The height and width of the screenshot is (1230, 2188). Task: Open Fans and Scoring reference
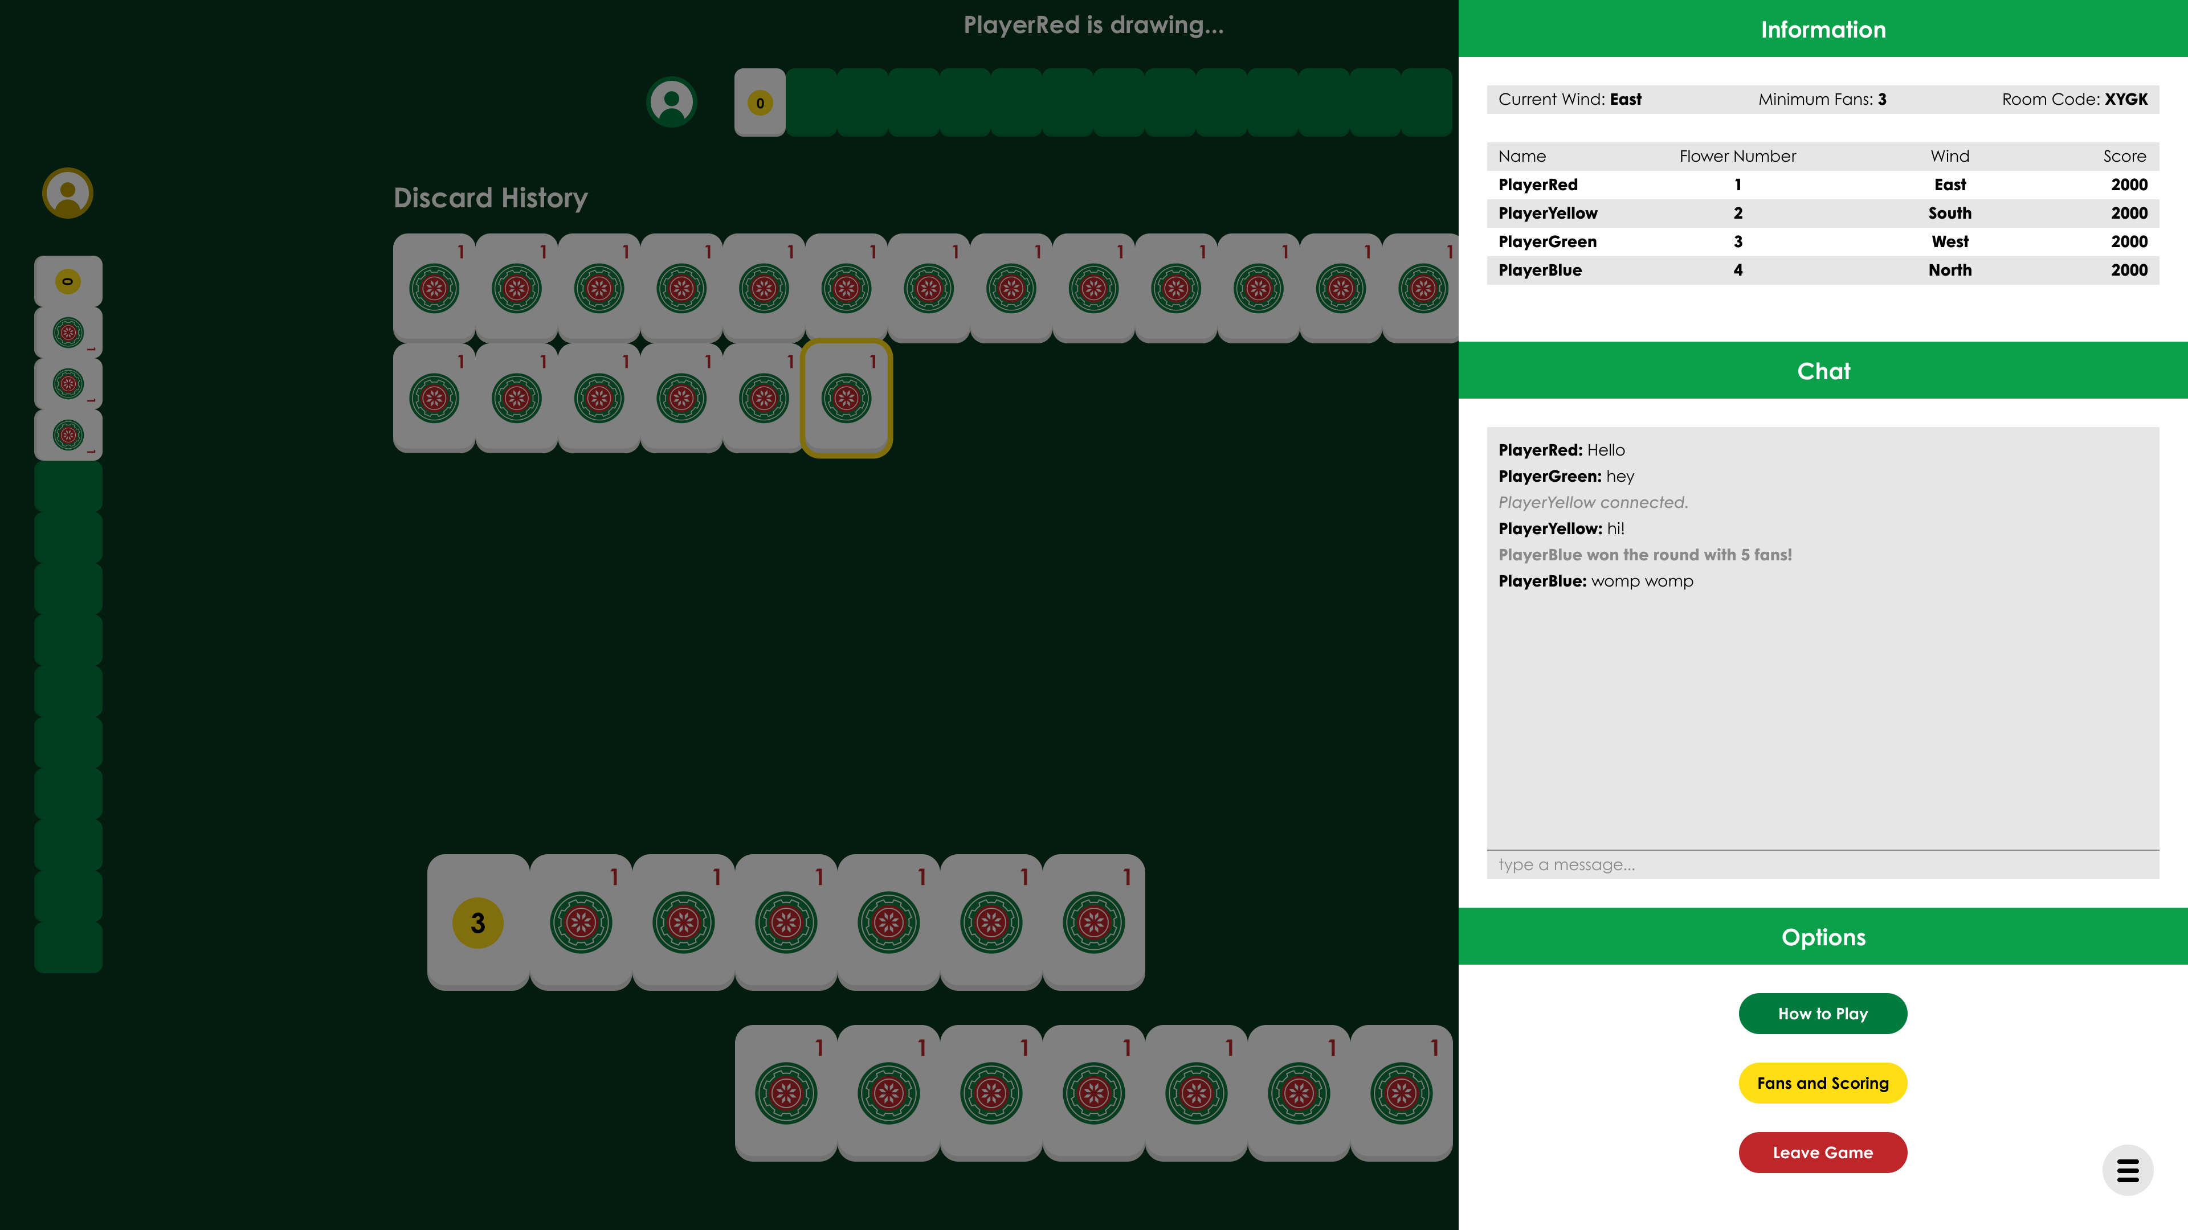1822,1083
